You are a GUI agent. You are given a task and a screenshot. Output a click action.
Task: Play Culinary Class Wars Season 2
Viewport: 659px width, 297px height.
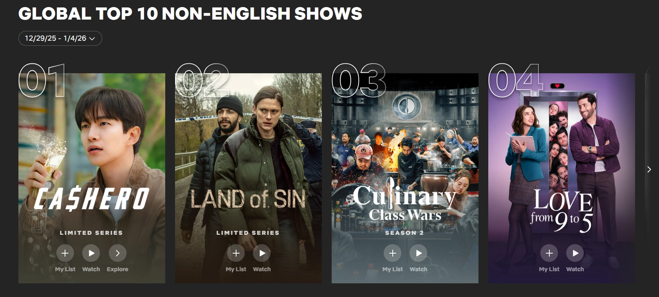pos(419,253)
